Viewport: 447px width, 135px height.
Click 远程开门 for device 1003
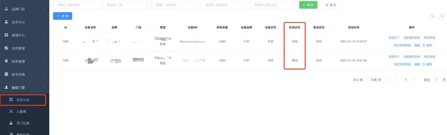[x=394, y=38]
